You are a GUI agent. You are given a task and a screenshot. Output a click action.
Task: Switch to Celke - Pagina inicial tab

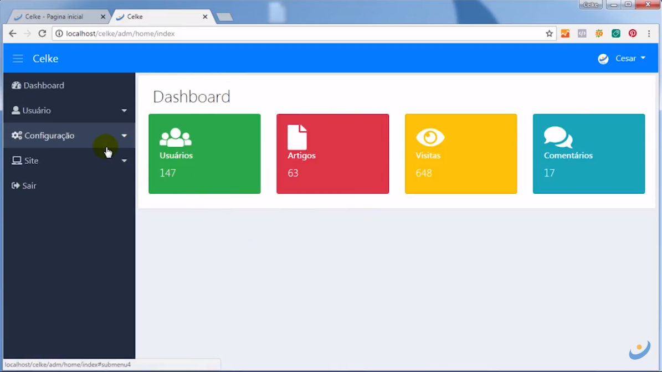54,17
